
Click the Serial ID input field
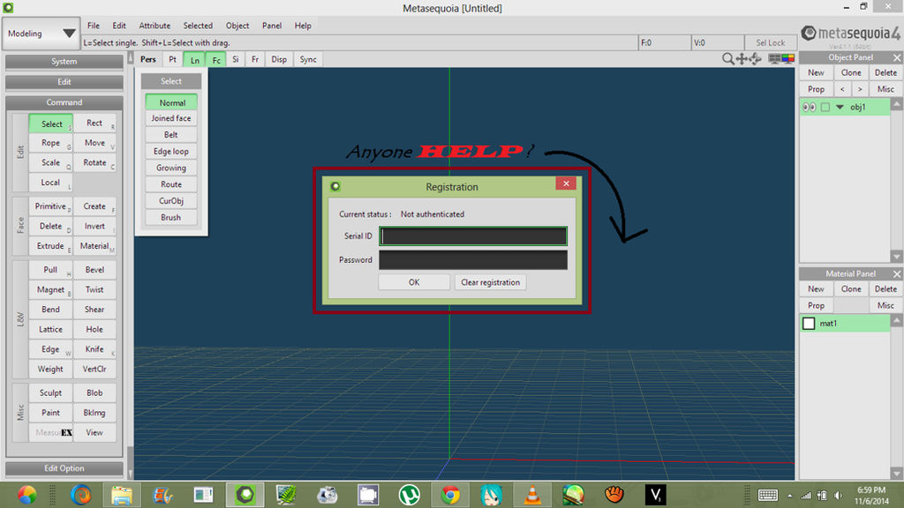pos(473,236)
